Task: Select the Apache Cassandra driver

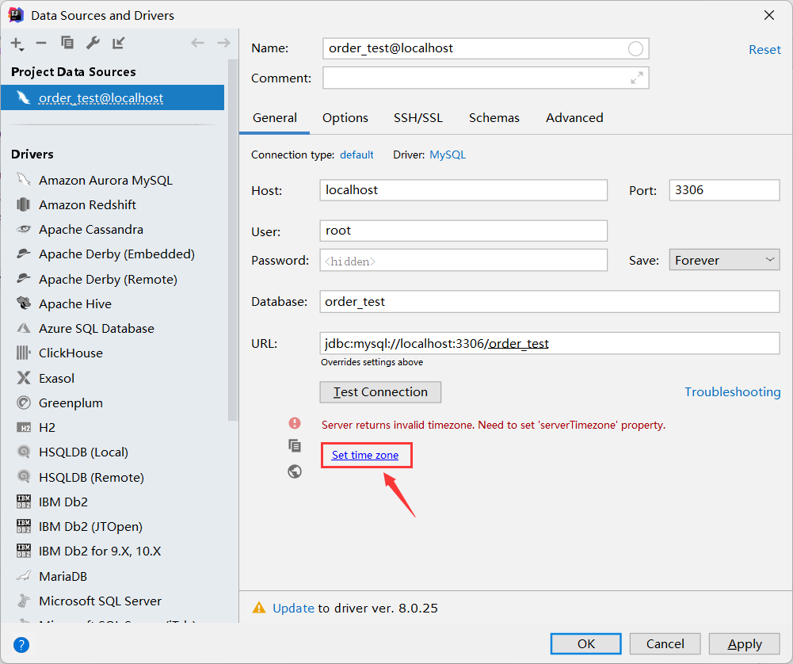Action: coord(90,230)
